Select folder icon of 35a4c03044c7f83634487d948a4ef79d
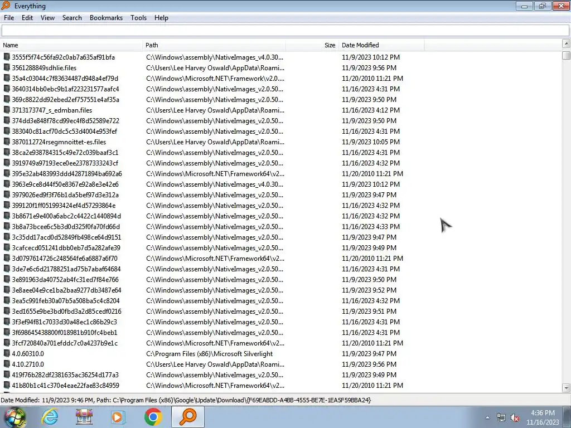 [7, 78]
